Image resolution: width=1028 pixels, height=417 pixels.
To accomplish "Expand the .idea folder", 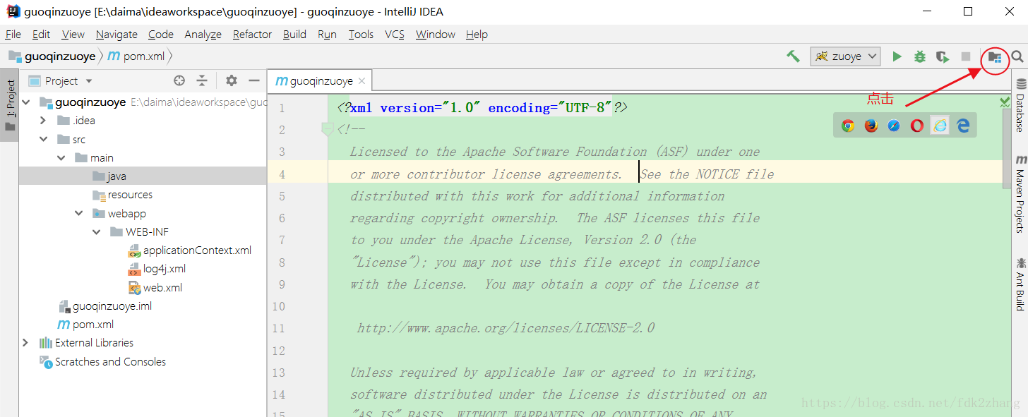I will point(44,121).
